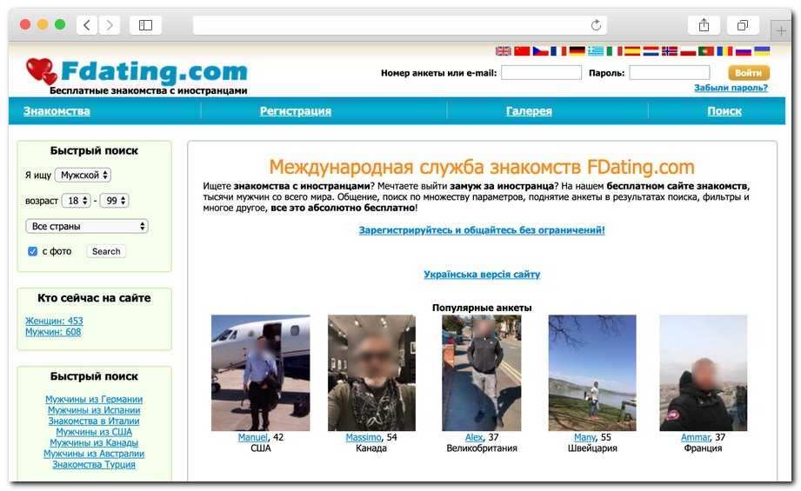Select the Romanian flag language
The image size is (801, 491).
tap(724, 51)
